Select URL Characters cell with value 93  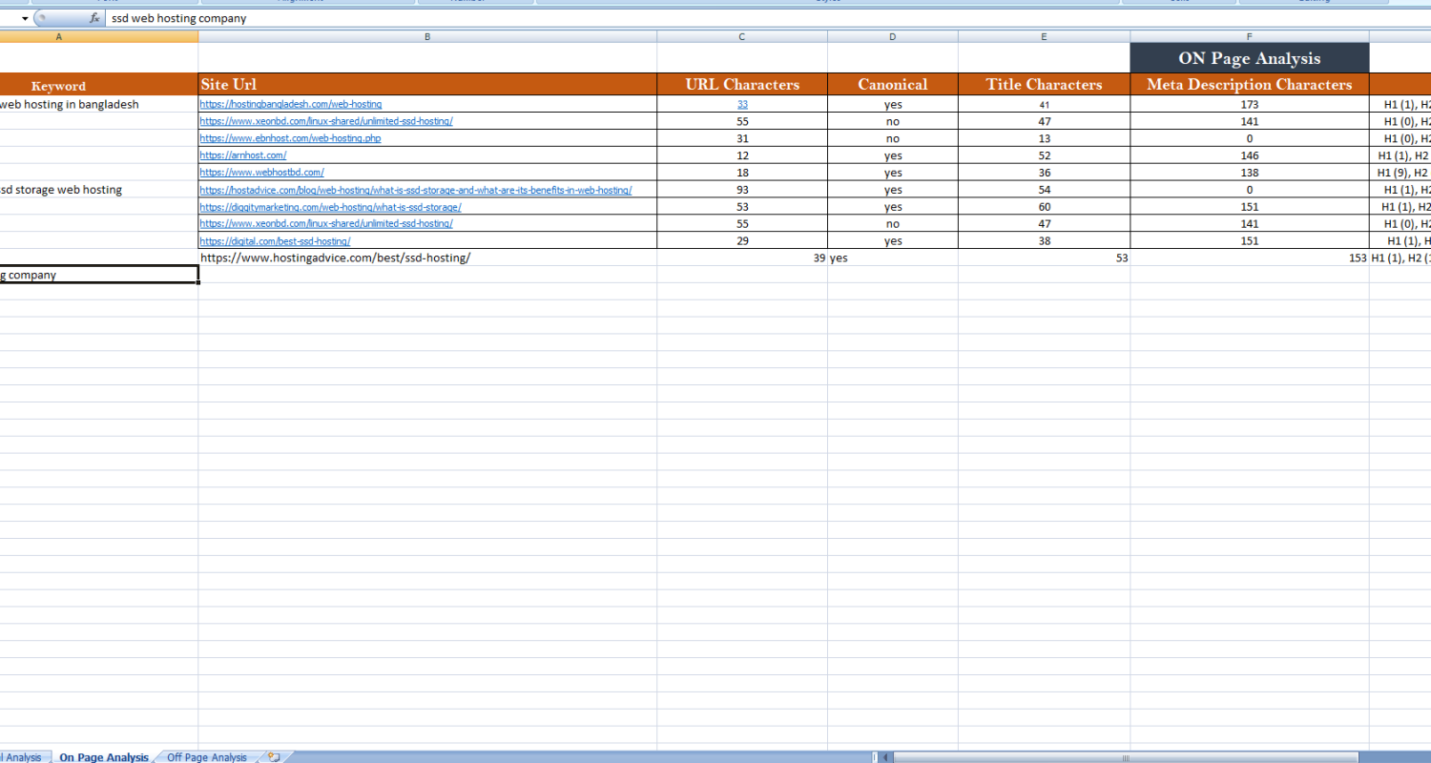(x=742, y=190)
